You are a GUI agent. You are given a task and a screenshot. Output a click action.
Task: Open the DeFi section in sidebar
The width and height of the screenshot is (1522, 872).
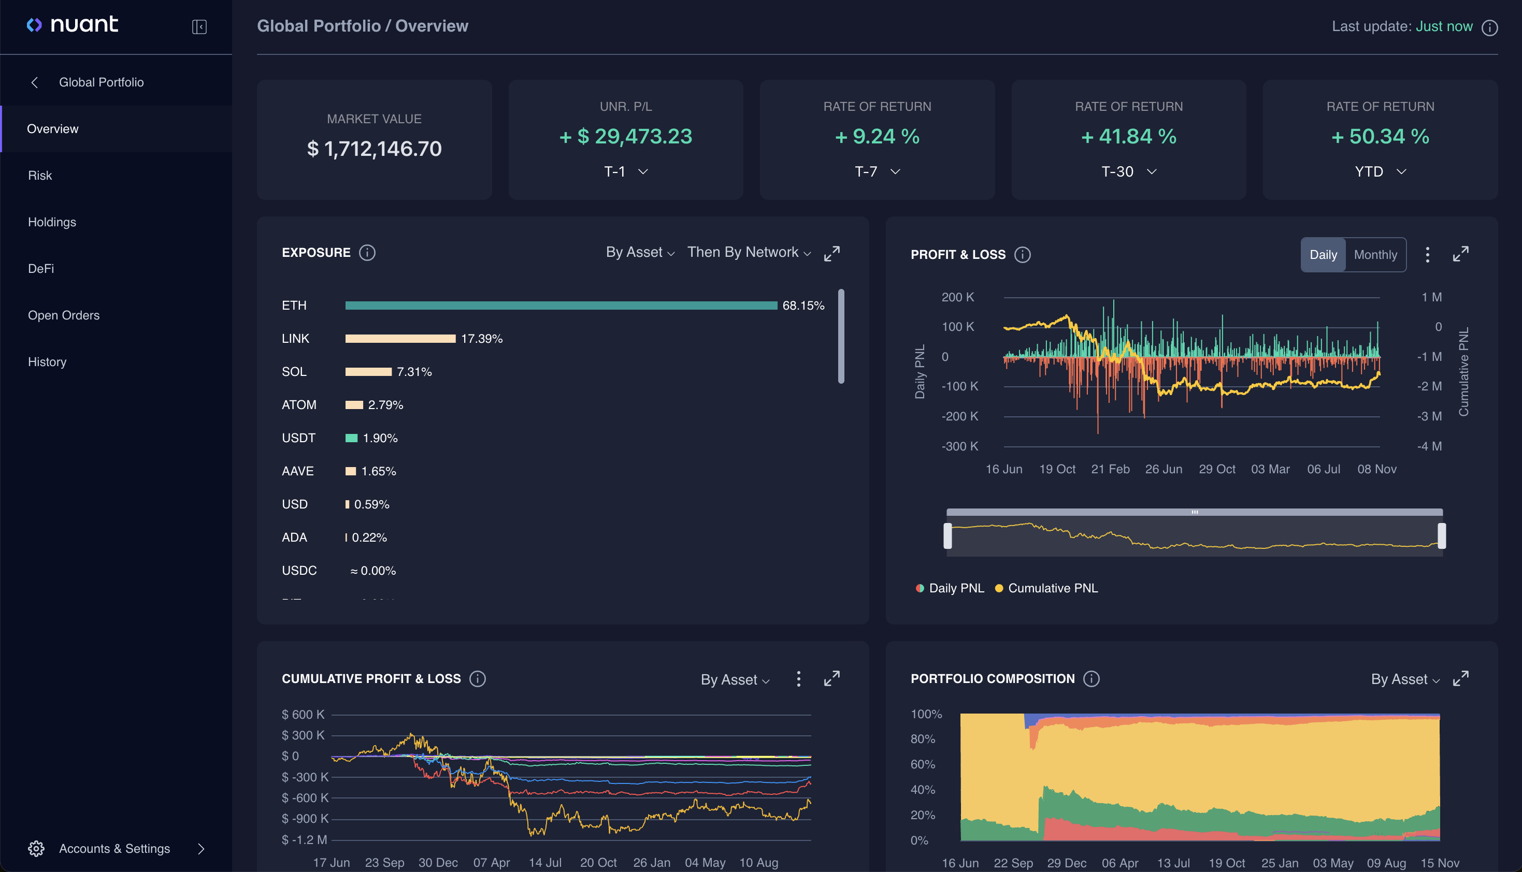(41, 268)
